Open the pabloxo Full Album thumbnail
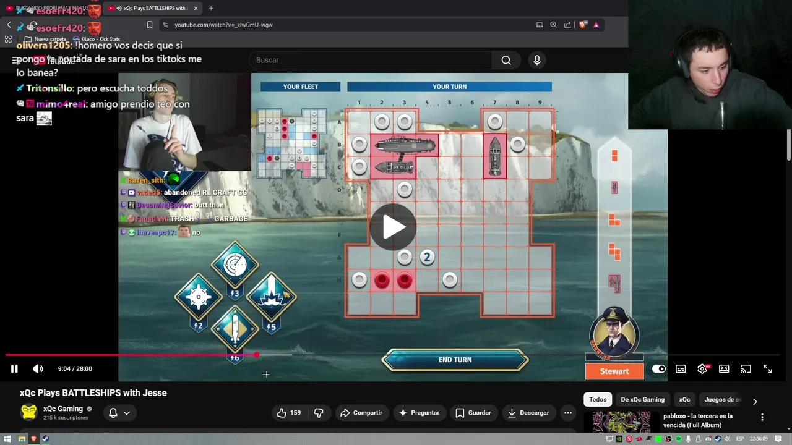Screen dimensions: 792x445 [x=621, y=422]
